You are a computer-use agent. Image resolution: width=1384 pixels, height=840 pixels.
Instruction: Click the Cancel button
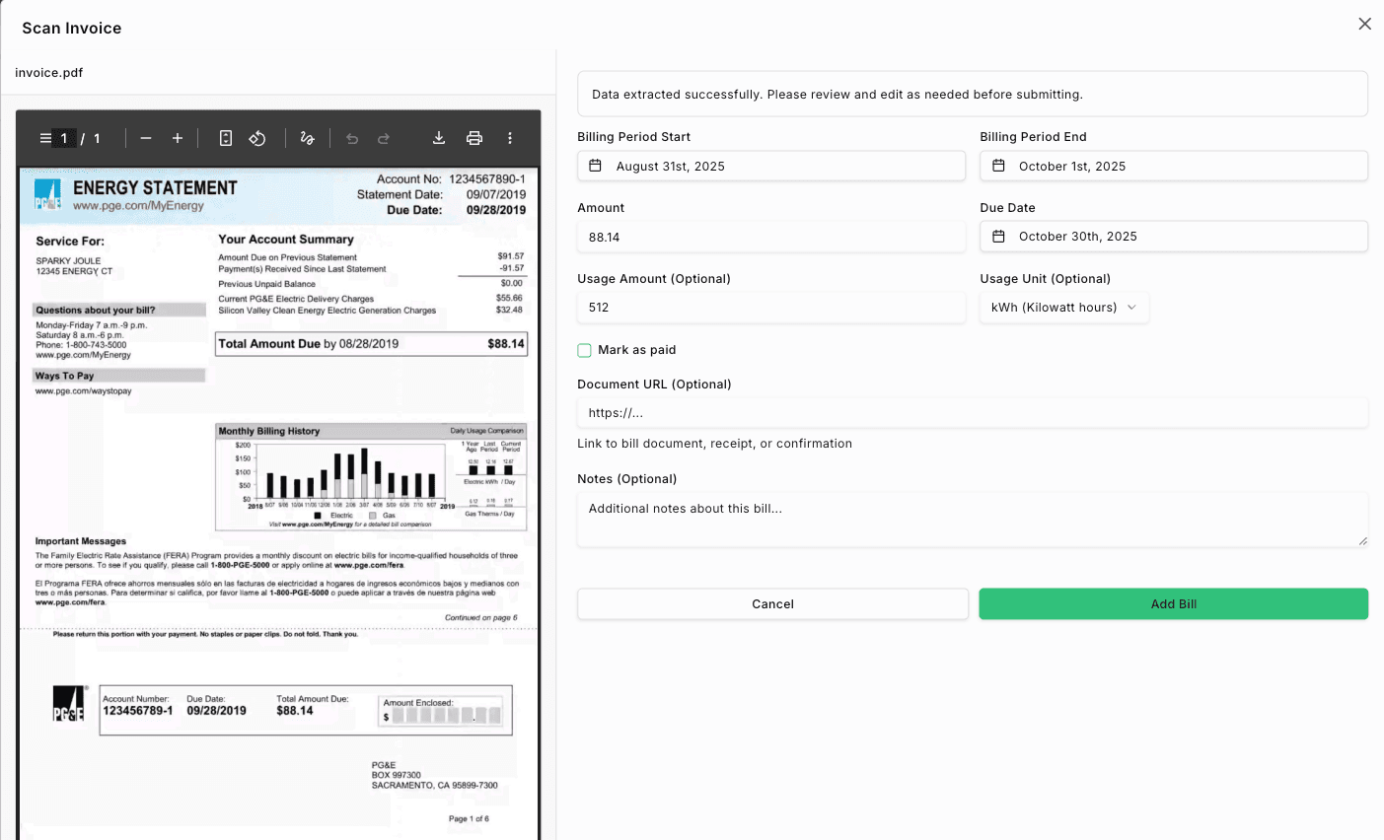(772, 604)
